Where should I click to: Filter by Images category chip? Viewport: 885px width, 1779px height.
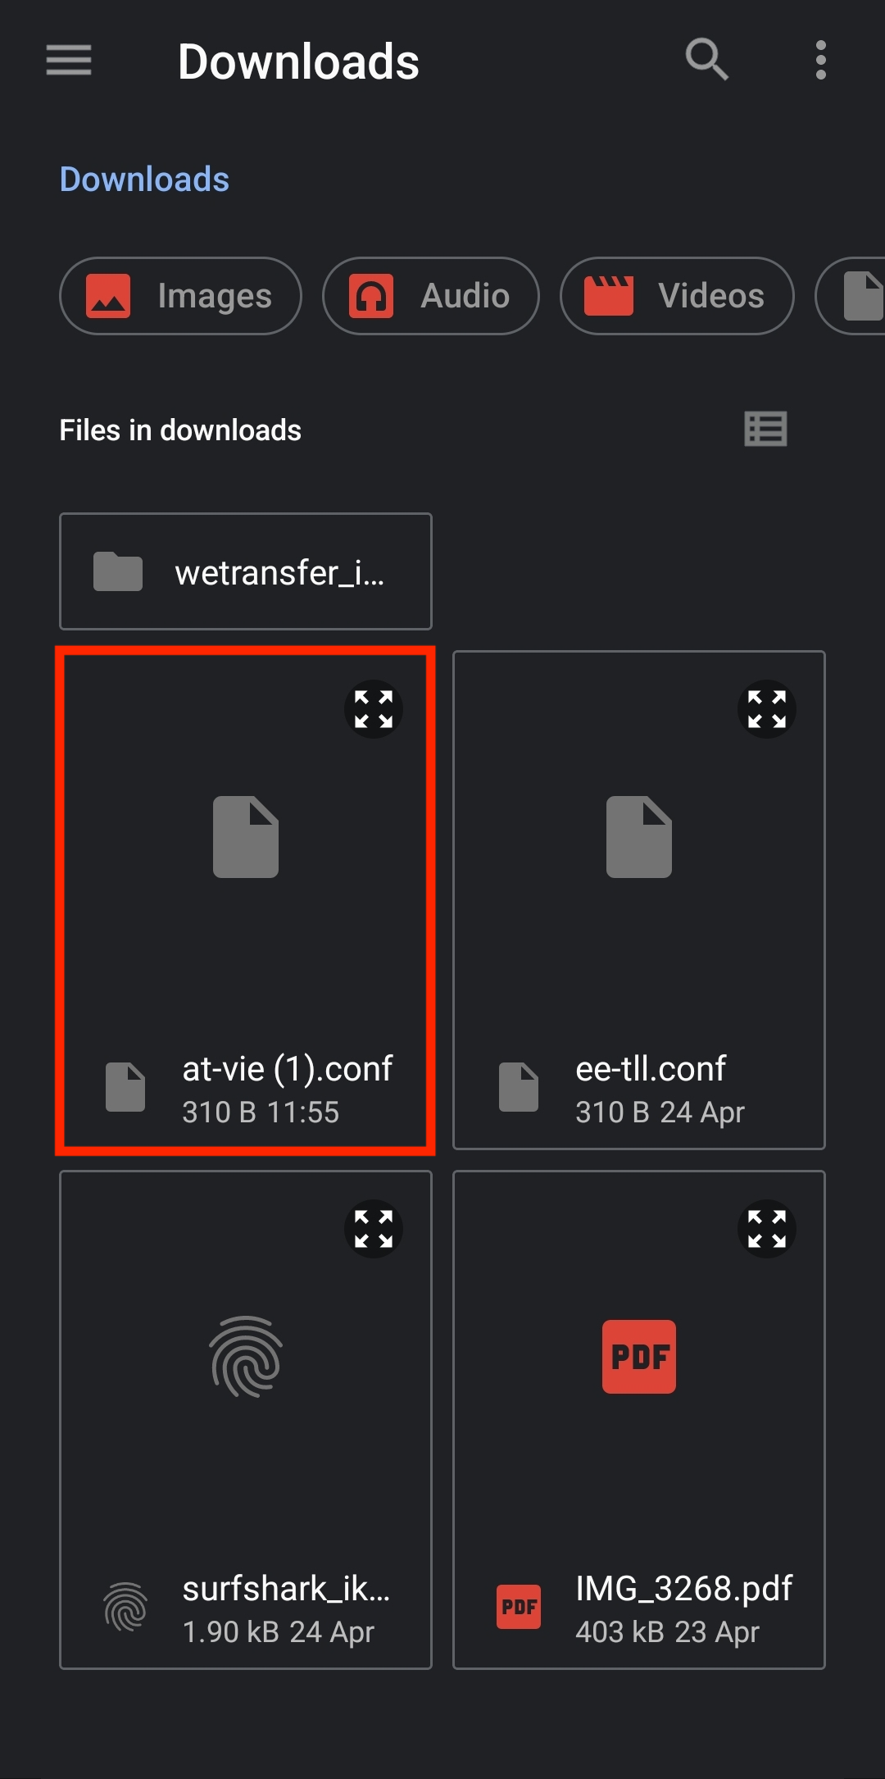[x=180, y=296]
